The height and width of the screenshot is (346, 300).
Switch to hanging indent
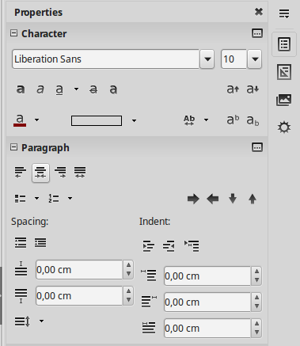(x=192, y=245)
